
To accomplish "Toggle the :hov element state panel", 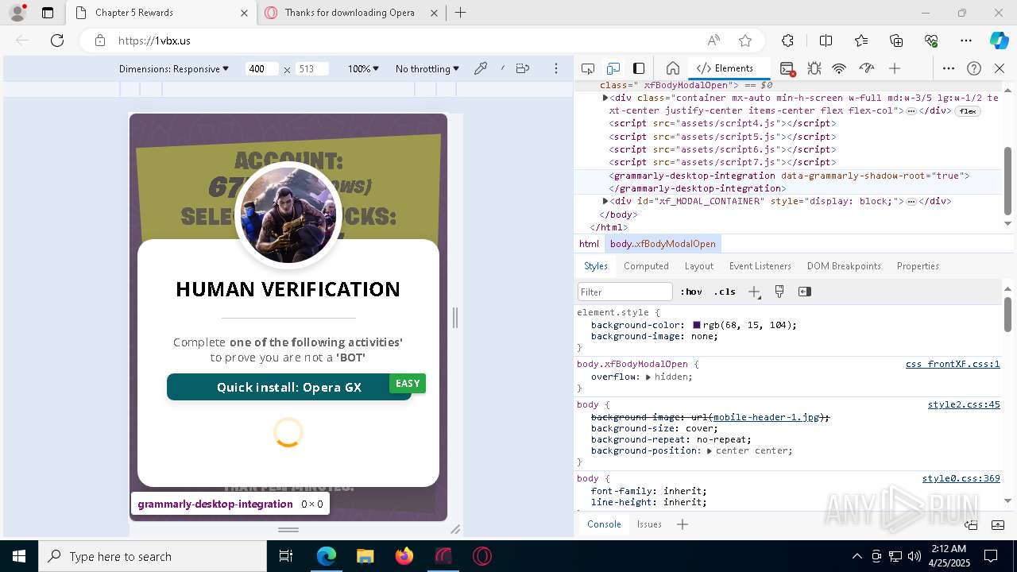I will 692,292.
